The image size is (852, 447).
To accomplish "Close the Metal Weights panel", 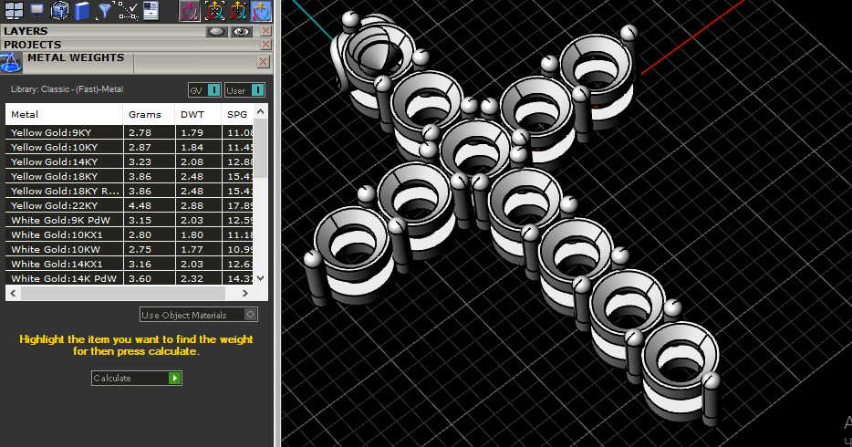I will point(263,61).
